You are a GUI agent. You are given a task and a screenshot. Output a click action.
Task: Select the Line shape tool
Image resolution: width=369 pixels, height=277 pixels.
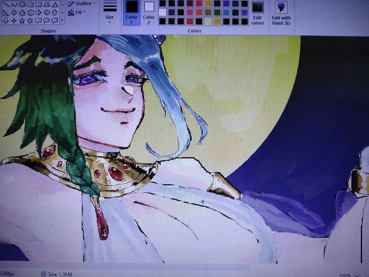(6, 4)
